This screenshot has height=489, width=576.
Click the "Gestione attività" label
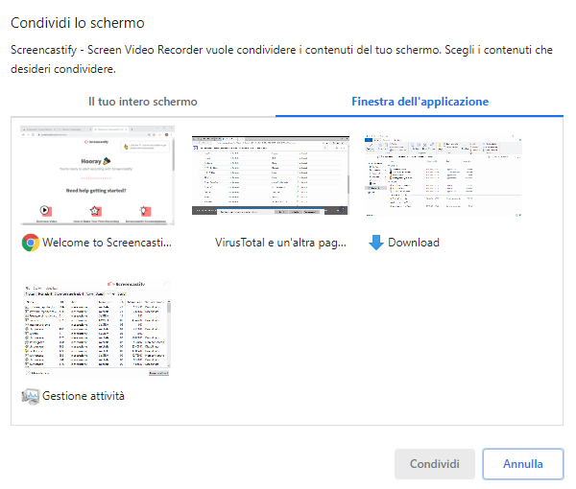(84, 396)
